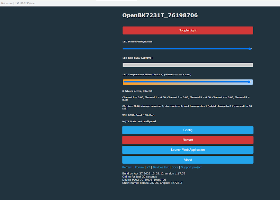This screenshot has width=280, height=200.
Task: Click the 'Device MAC: 70:89:76:19:87:06' line
Action: [x=144, y=180]
